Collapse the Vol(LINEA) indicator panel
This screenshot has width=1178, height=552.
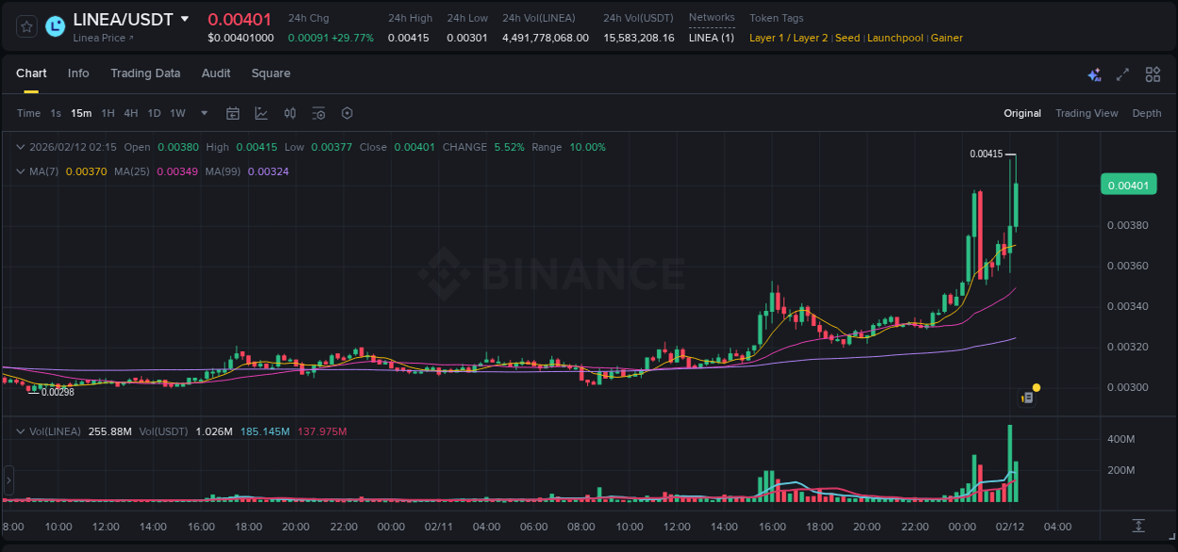pos(21,430)
